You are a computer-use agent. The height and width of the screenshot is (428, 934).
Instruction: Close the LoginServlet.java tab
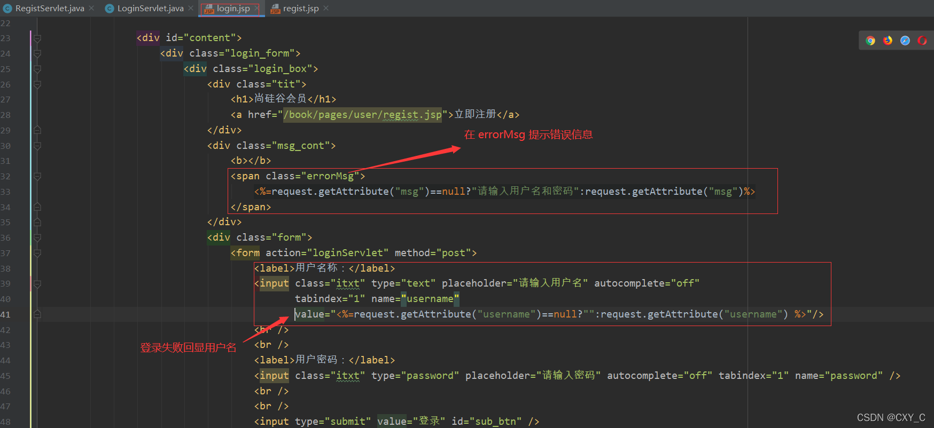[x=191, y=8]
